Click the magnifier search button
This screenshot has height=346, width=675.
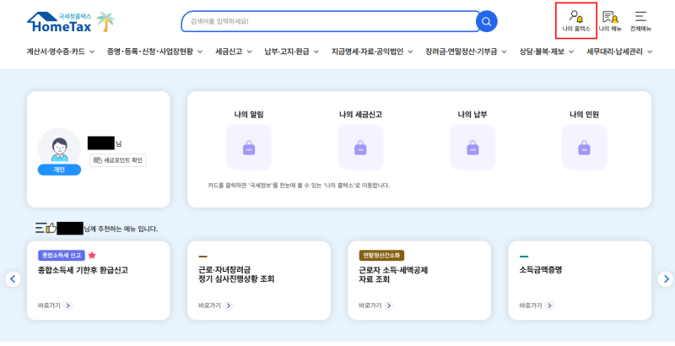(487, 21)
